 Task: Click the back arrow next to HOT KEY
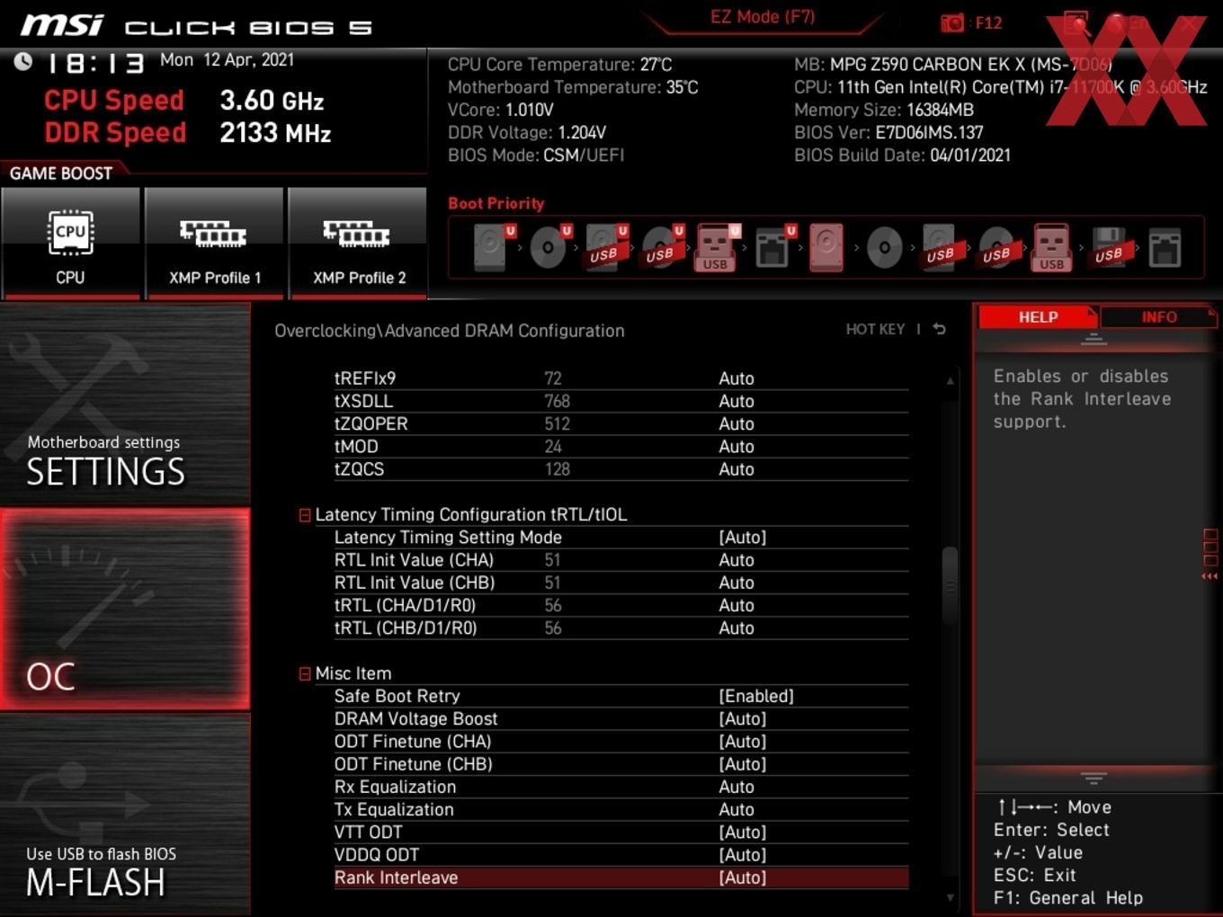[939, 329]
